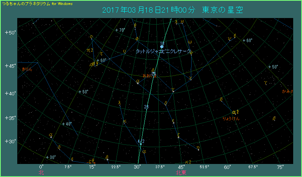
Task: Select the α2 star above りょうけん
Action: click(235, 112)
